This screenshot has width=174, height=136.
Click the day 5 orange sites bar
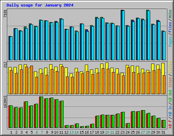point(32,80)
